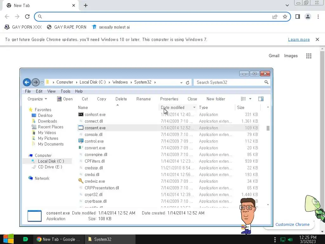Image resolution: width=325 pixels, height=244 pixels.
Task: Open the View menu in Explorer
Action: click(51, 91)
